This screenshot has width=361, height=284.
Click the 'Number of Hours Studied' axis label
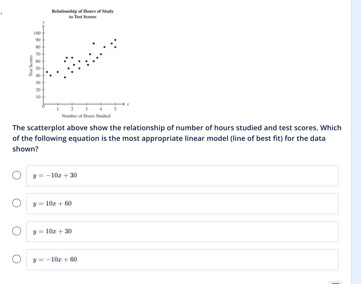pyautogui.click(x=86, y=116)
